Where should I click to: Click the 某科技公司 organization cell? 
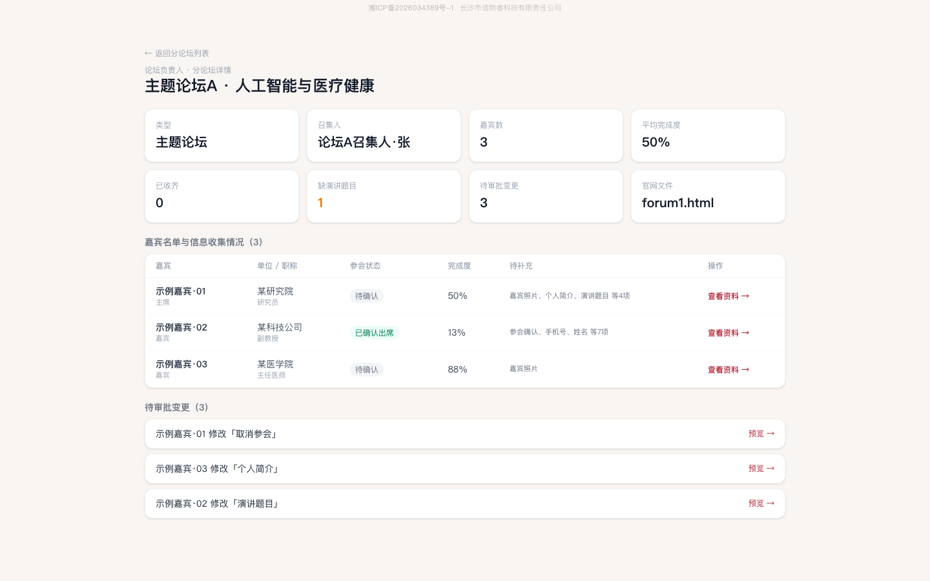[280, 327]
